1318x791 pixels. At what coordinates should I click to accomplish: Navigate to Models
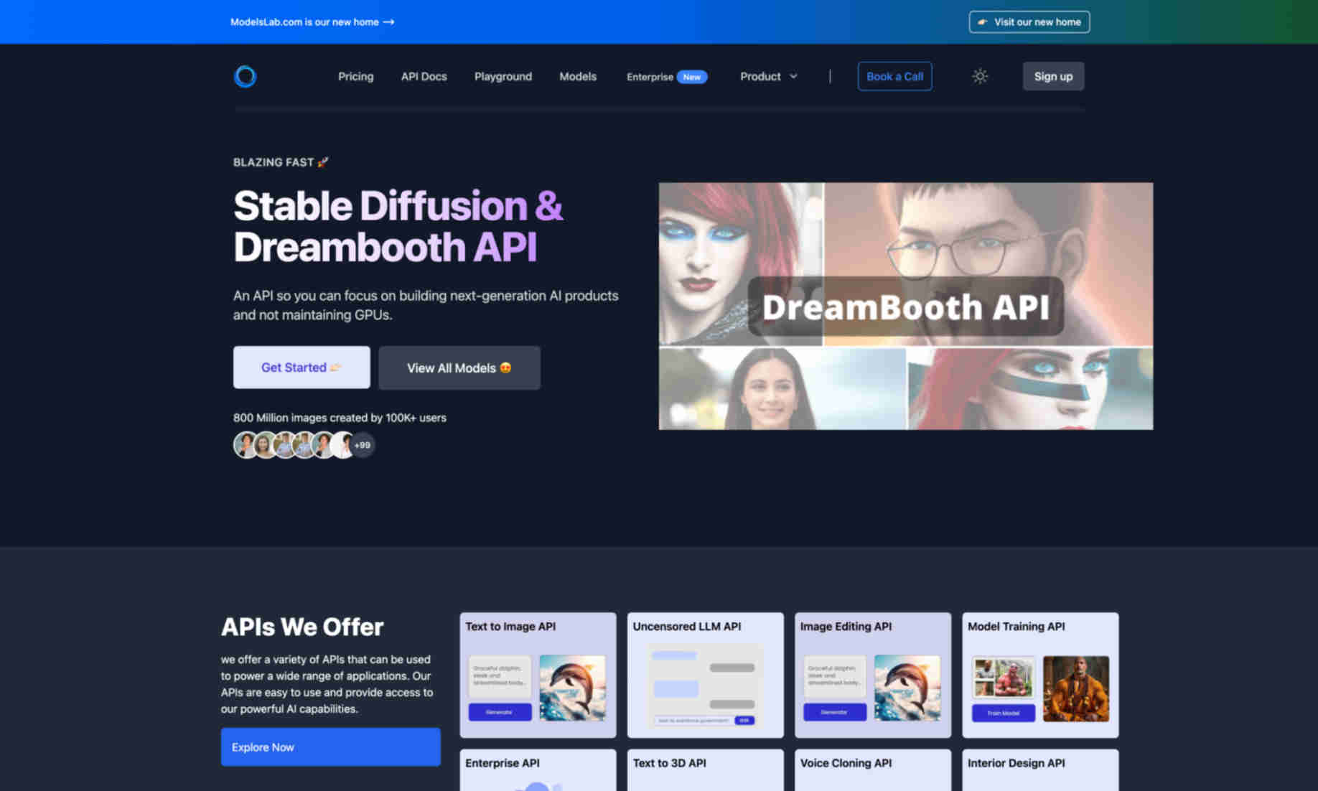coord(578,76)
